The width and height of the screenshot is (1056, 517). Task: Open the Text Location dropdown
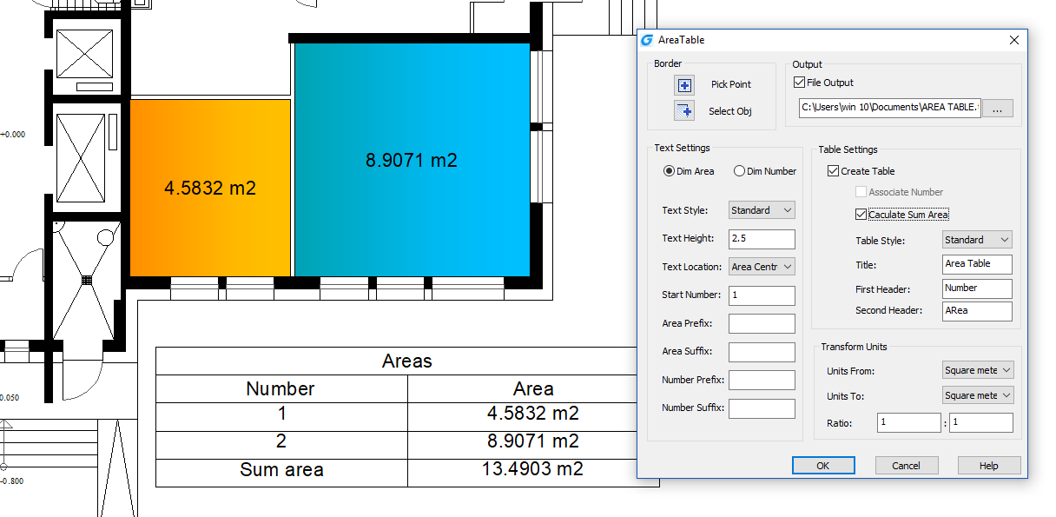pos(762,267)
